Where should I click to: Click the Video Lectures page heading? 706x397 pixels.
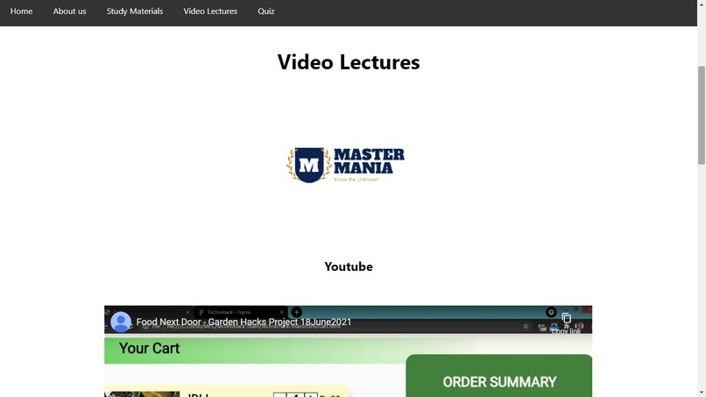[x=349, y=61]
